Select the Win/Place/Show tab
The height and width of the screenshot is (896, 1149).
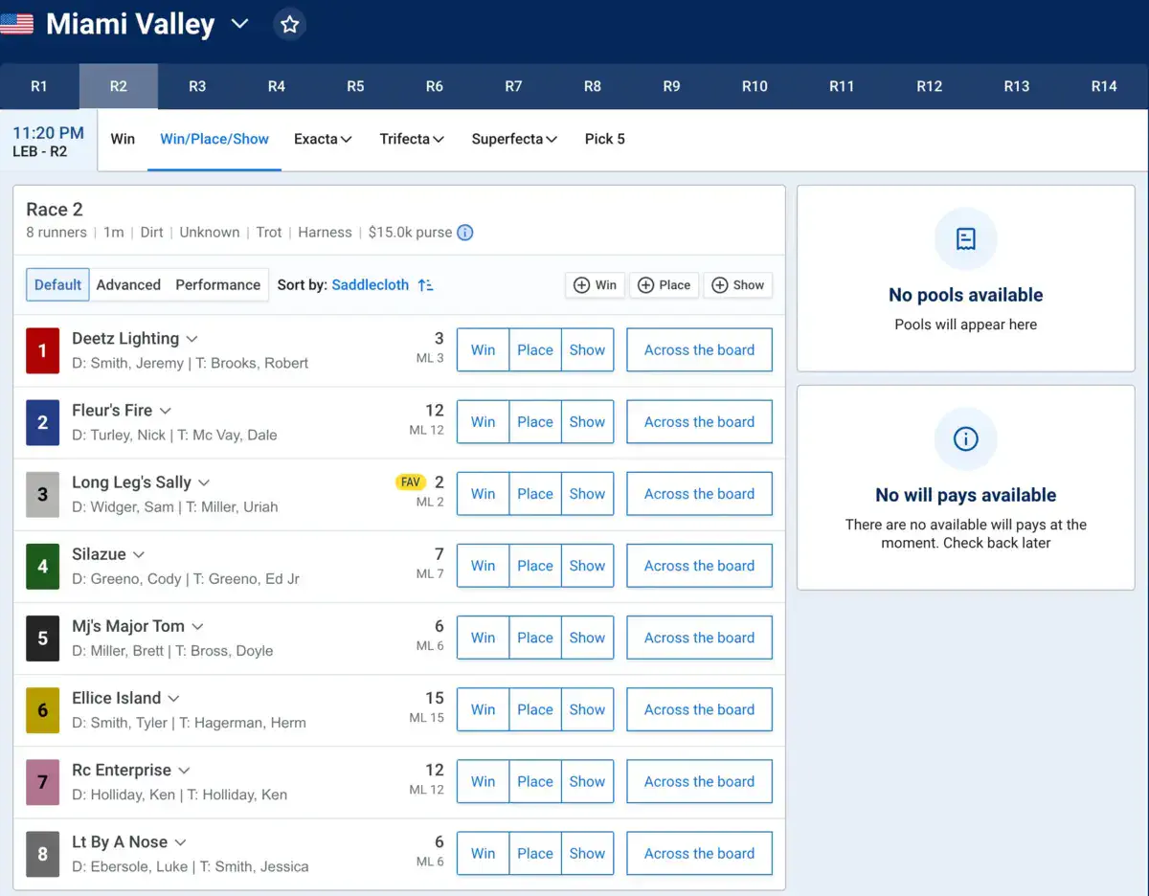click(x=214, y=139)
